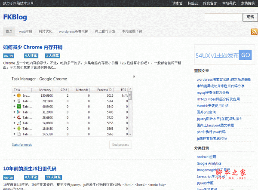Click the task list scrollbar thumb
The height and width of the screenshot is (190, 258).
pos(130,95)
